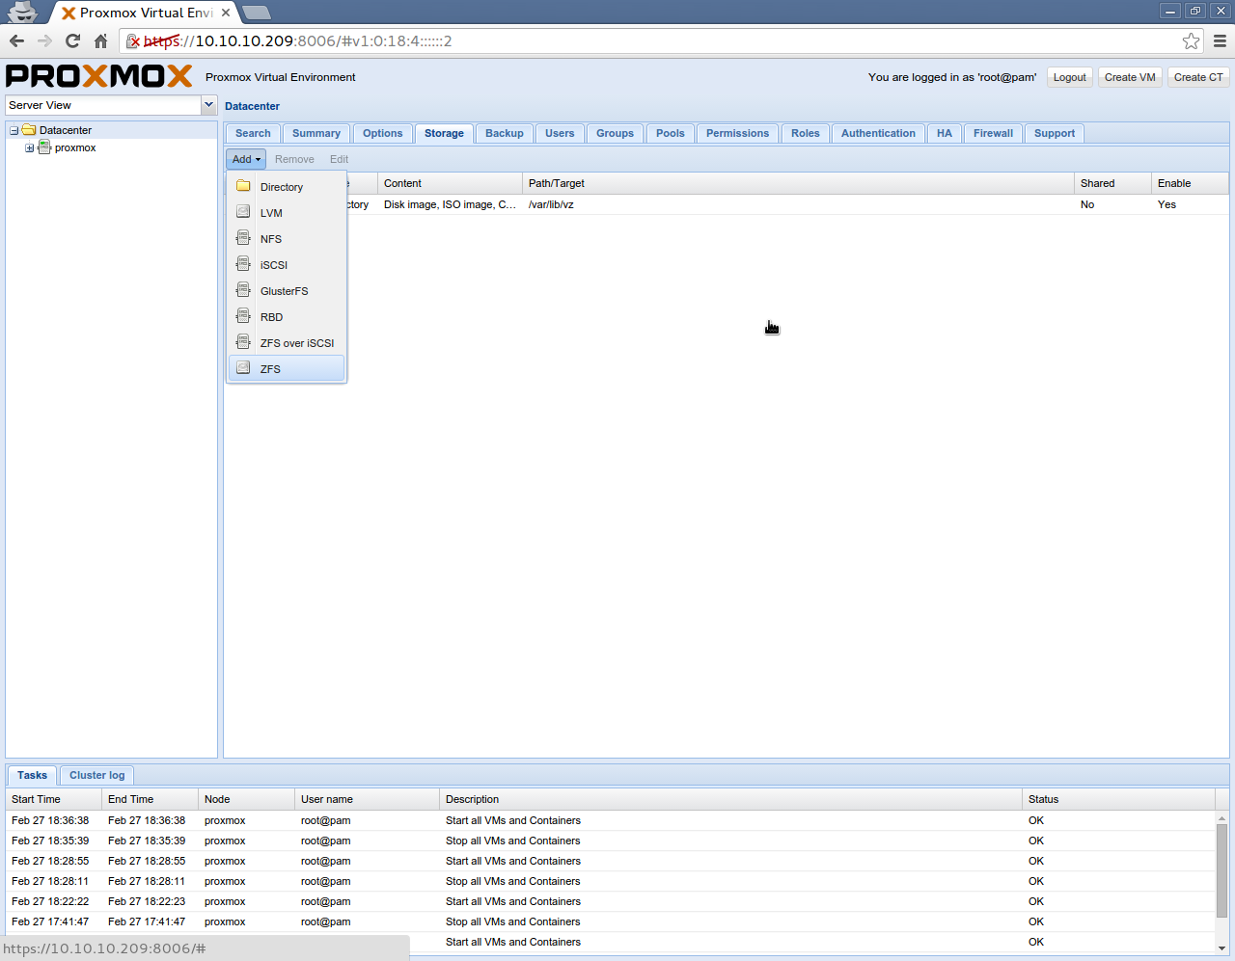Viewport: 1235px width, 961px height.
Task: Open the Permissions tab
Action: [x=737, y=134]
